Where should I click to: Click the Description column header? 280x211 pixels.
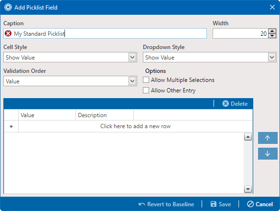tap(105, 115)
